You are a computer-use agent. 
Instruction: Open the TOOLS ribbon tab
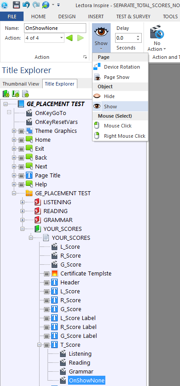pos(170,16)
